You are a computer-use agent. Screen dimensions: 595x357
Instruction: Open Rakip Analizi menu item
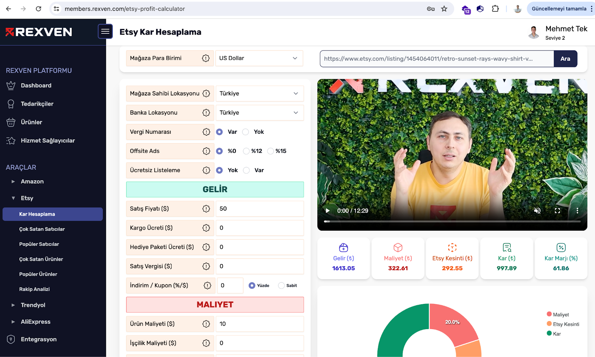coord(35,289)
